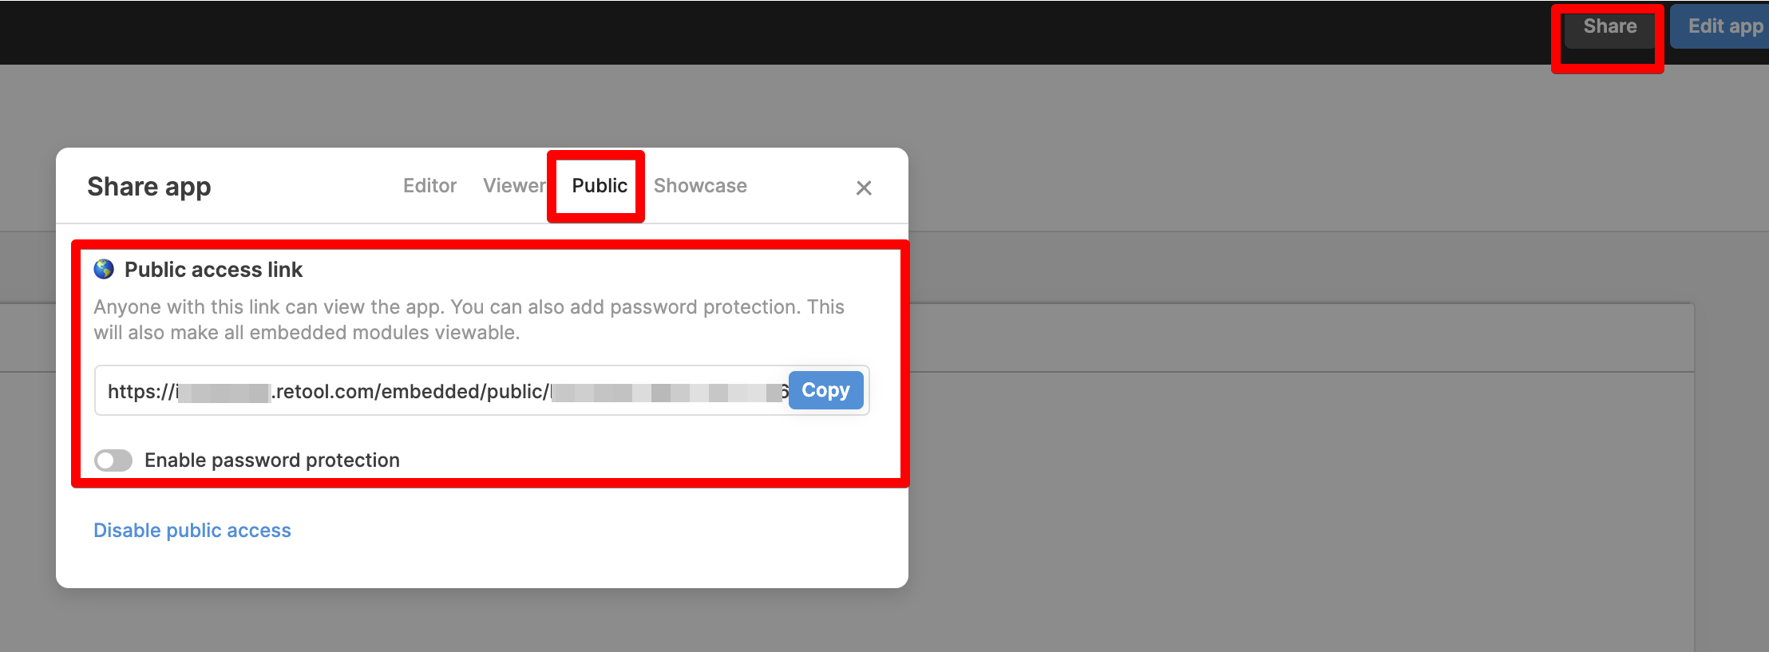Click the Enable password protection label
This screenshot has width=1769, height=652.
[x=272, y=460]
